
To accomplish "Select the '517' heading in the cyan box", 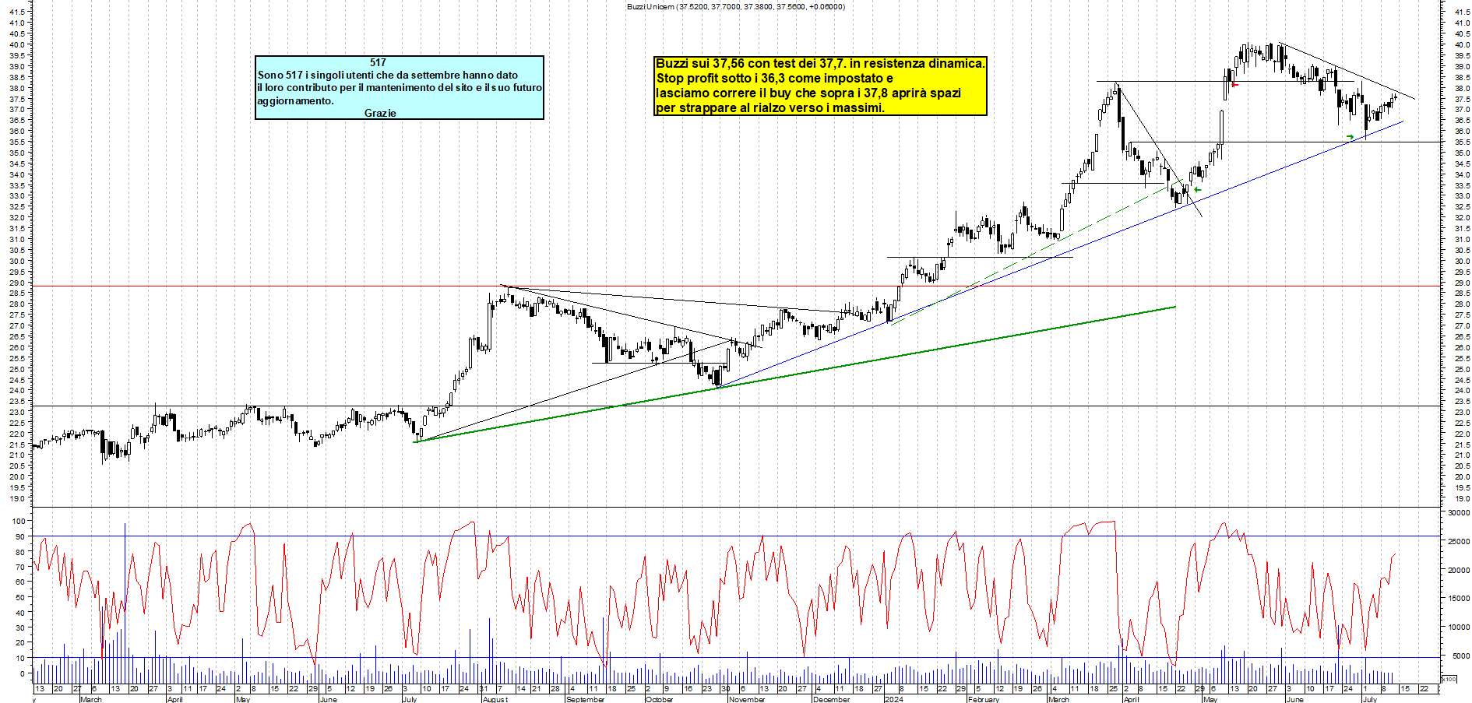I will 378,62.
